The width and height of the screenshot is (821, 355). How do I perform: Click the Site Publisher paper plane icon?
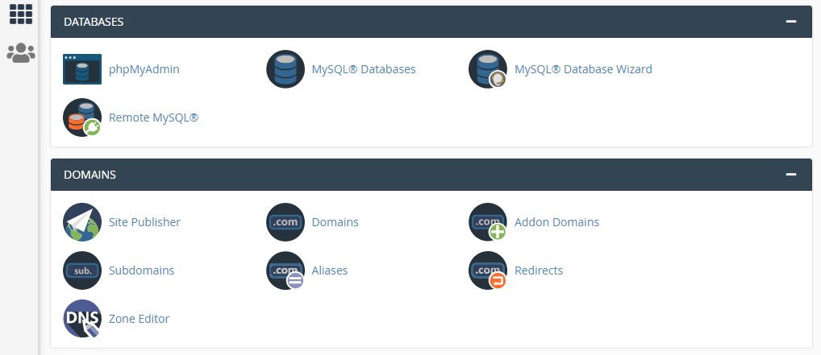pos(82,222)
